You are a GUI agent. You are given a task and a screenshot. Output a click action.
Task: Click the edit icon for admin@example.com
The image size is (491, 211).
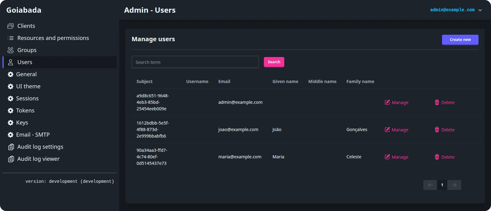(387, 102)
